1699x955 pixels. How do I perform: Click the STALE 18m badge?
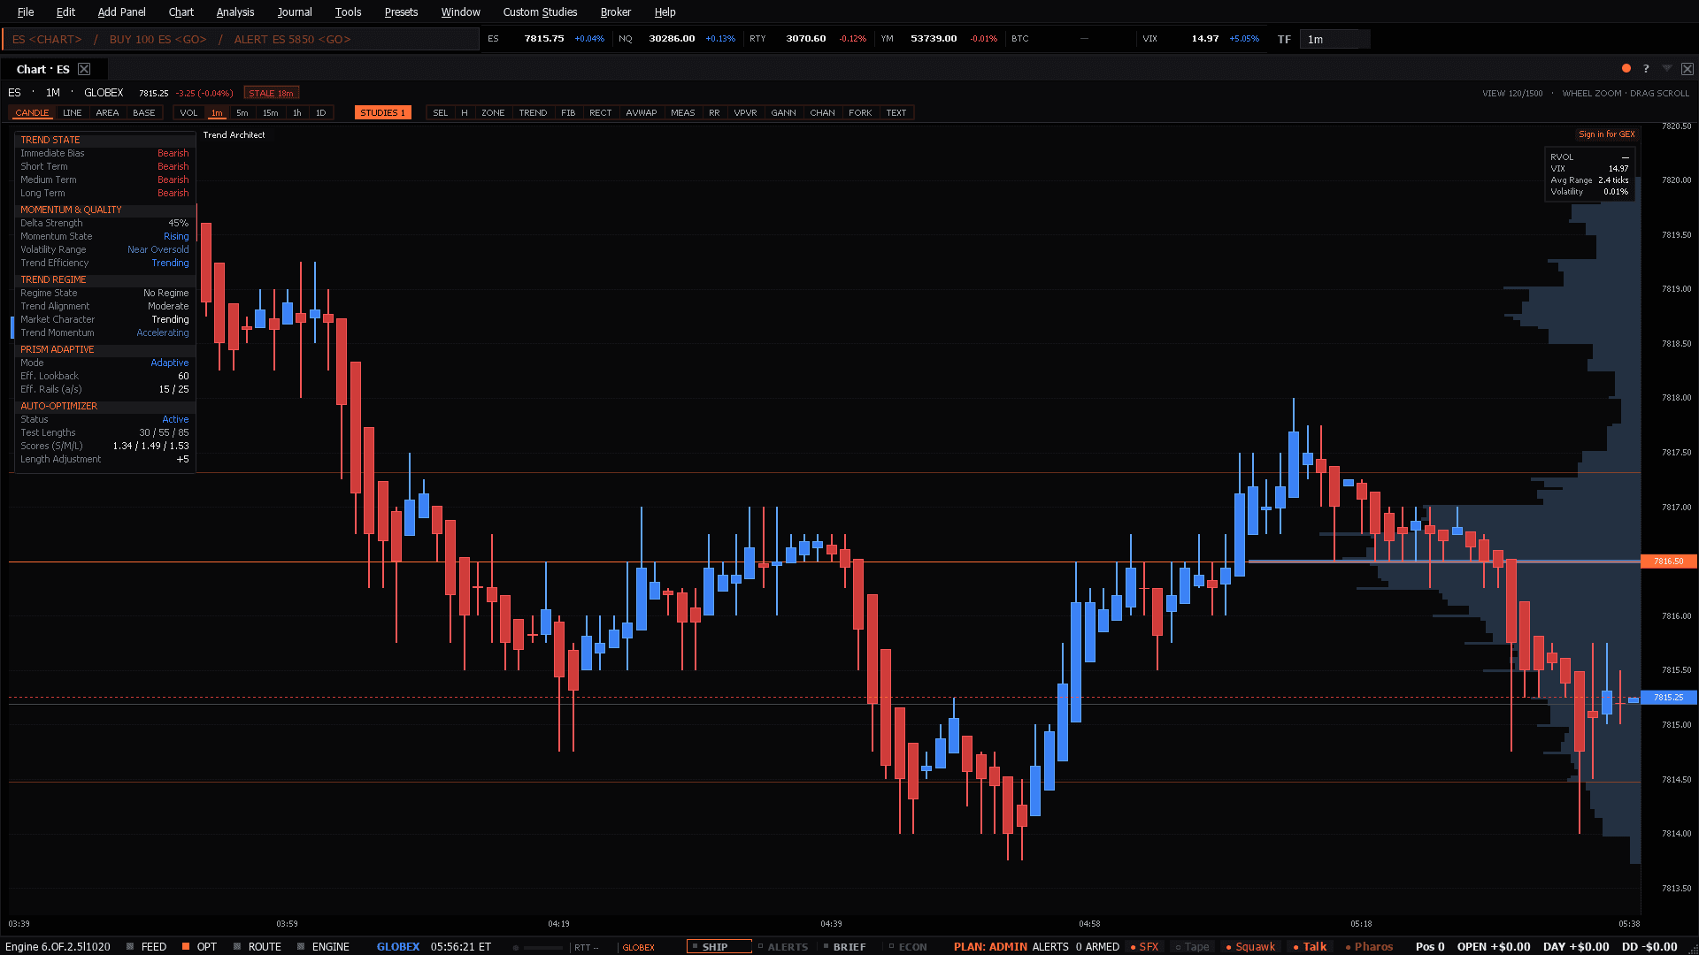click(x=271, y=93)
